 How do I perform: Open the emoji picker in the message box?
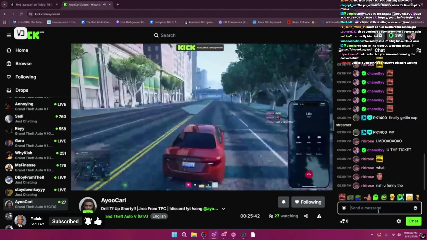pos(415,208)
